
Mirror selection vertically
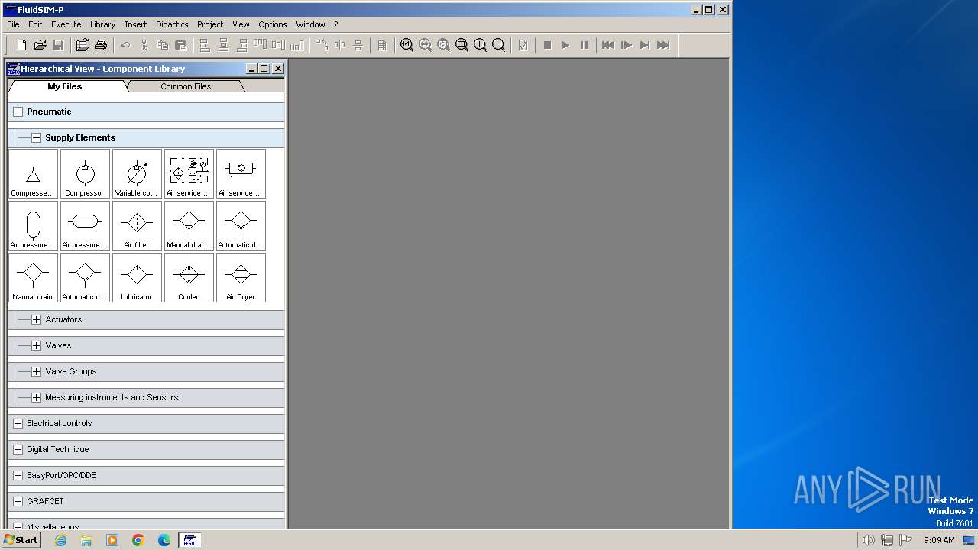[358, 45]
